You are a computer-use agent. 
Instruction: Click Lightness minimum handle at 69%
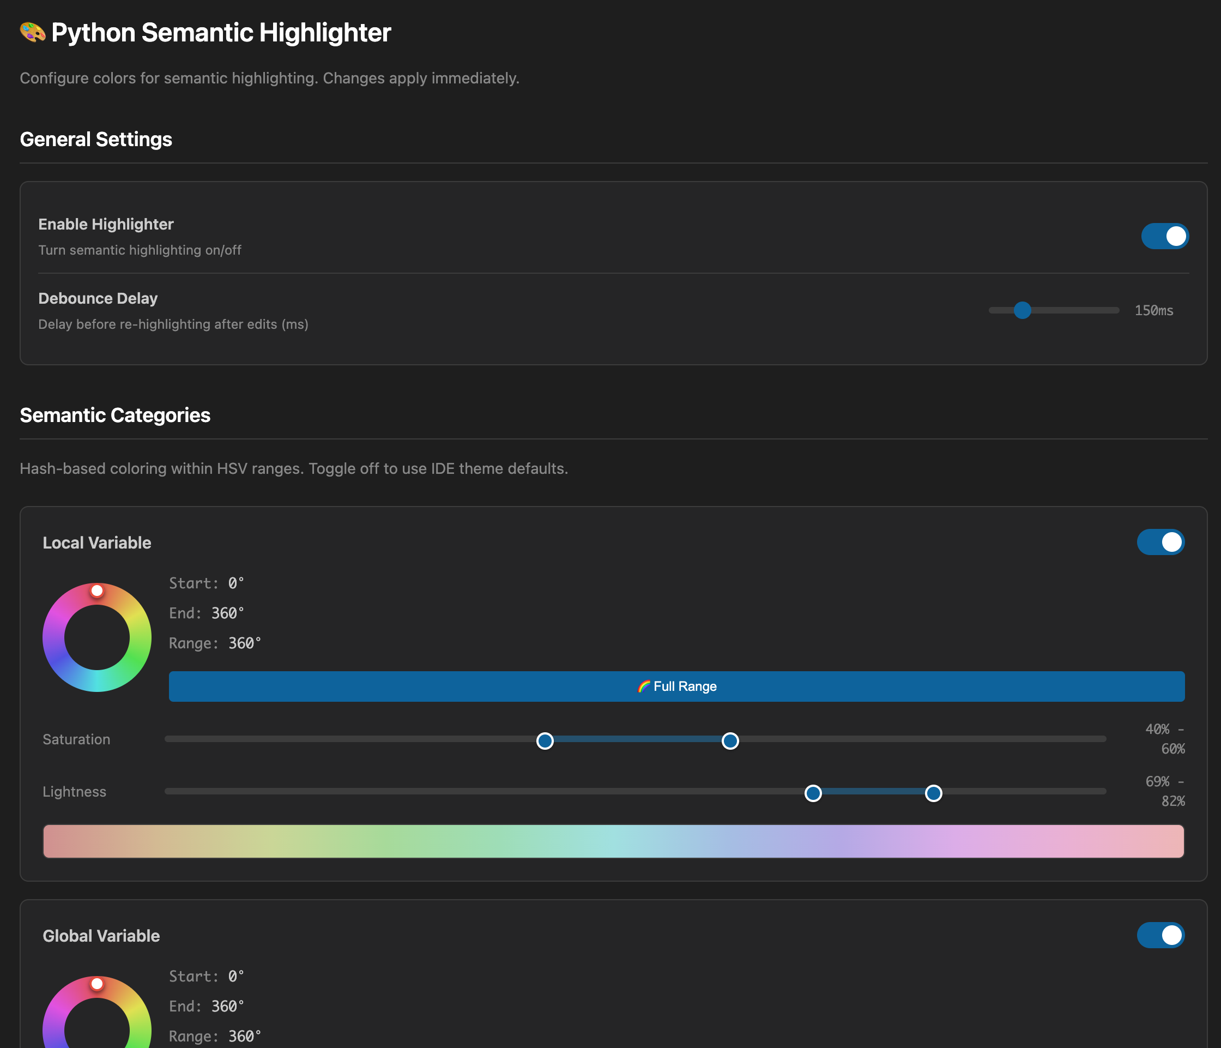click(813, 793)
